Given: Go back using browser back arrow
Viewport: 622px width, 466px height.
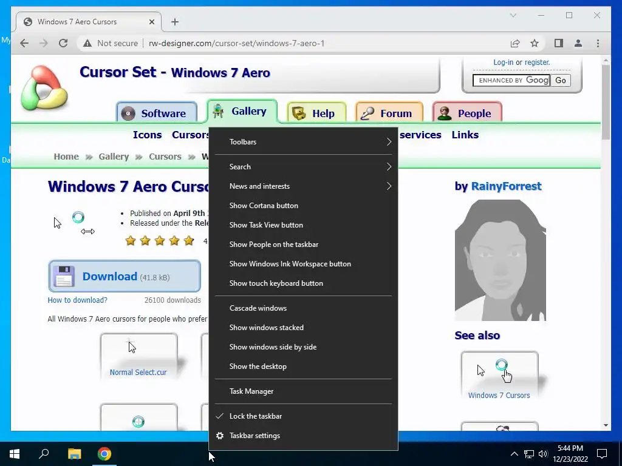Looking at the screenshot, I should 24,43.
